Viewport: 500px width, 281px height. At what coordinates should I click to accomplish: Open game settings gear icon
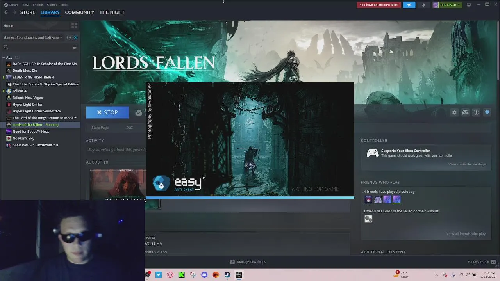[x=454, y=112]
